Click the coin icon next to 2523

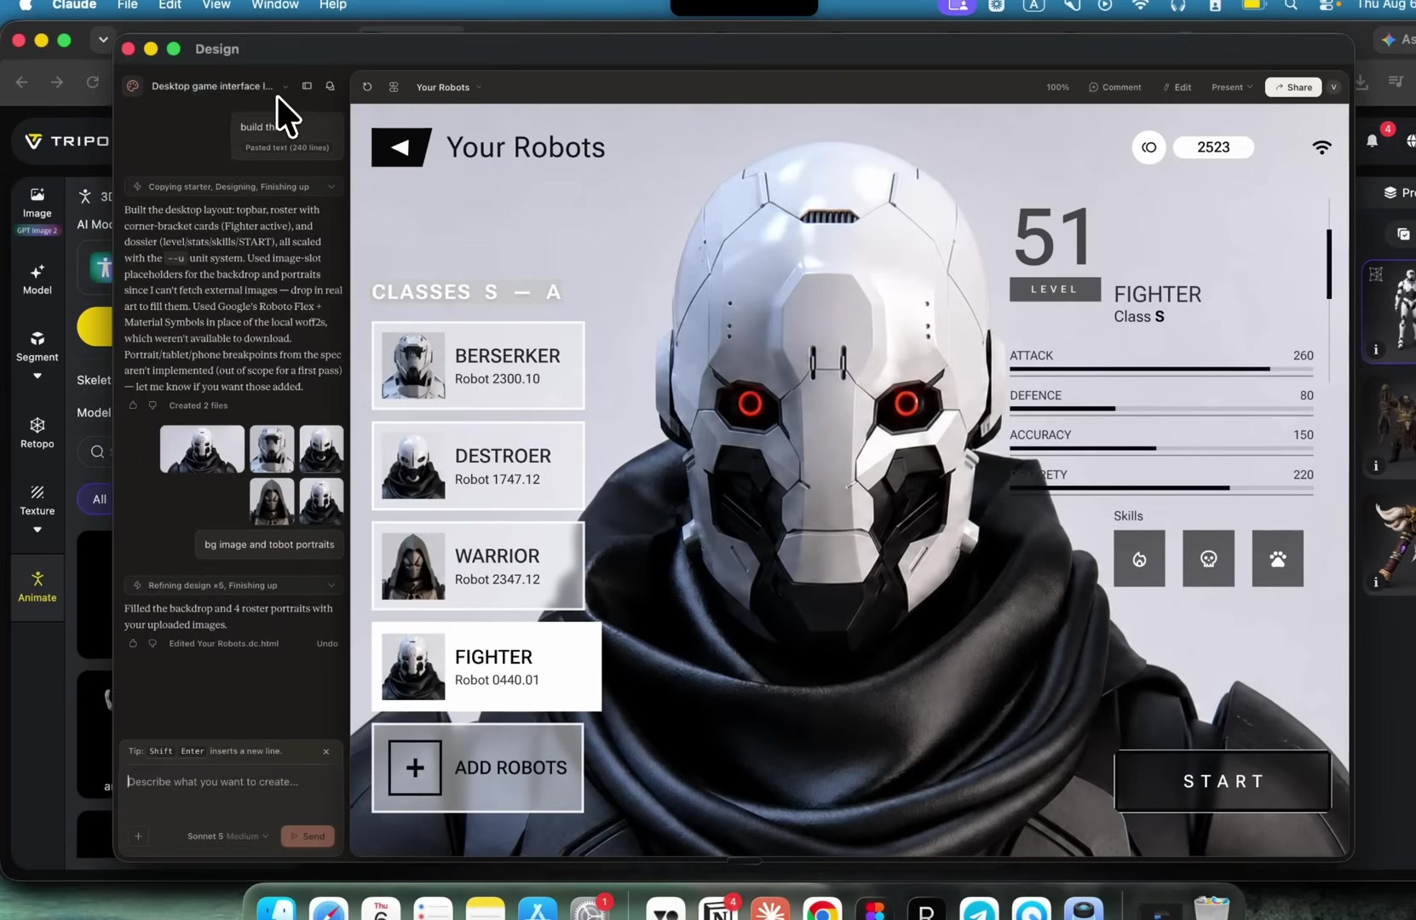pyautogui.click(x=1148, y=147)
